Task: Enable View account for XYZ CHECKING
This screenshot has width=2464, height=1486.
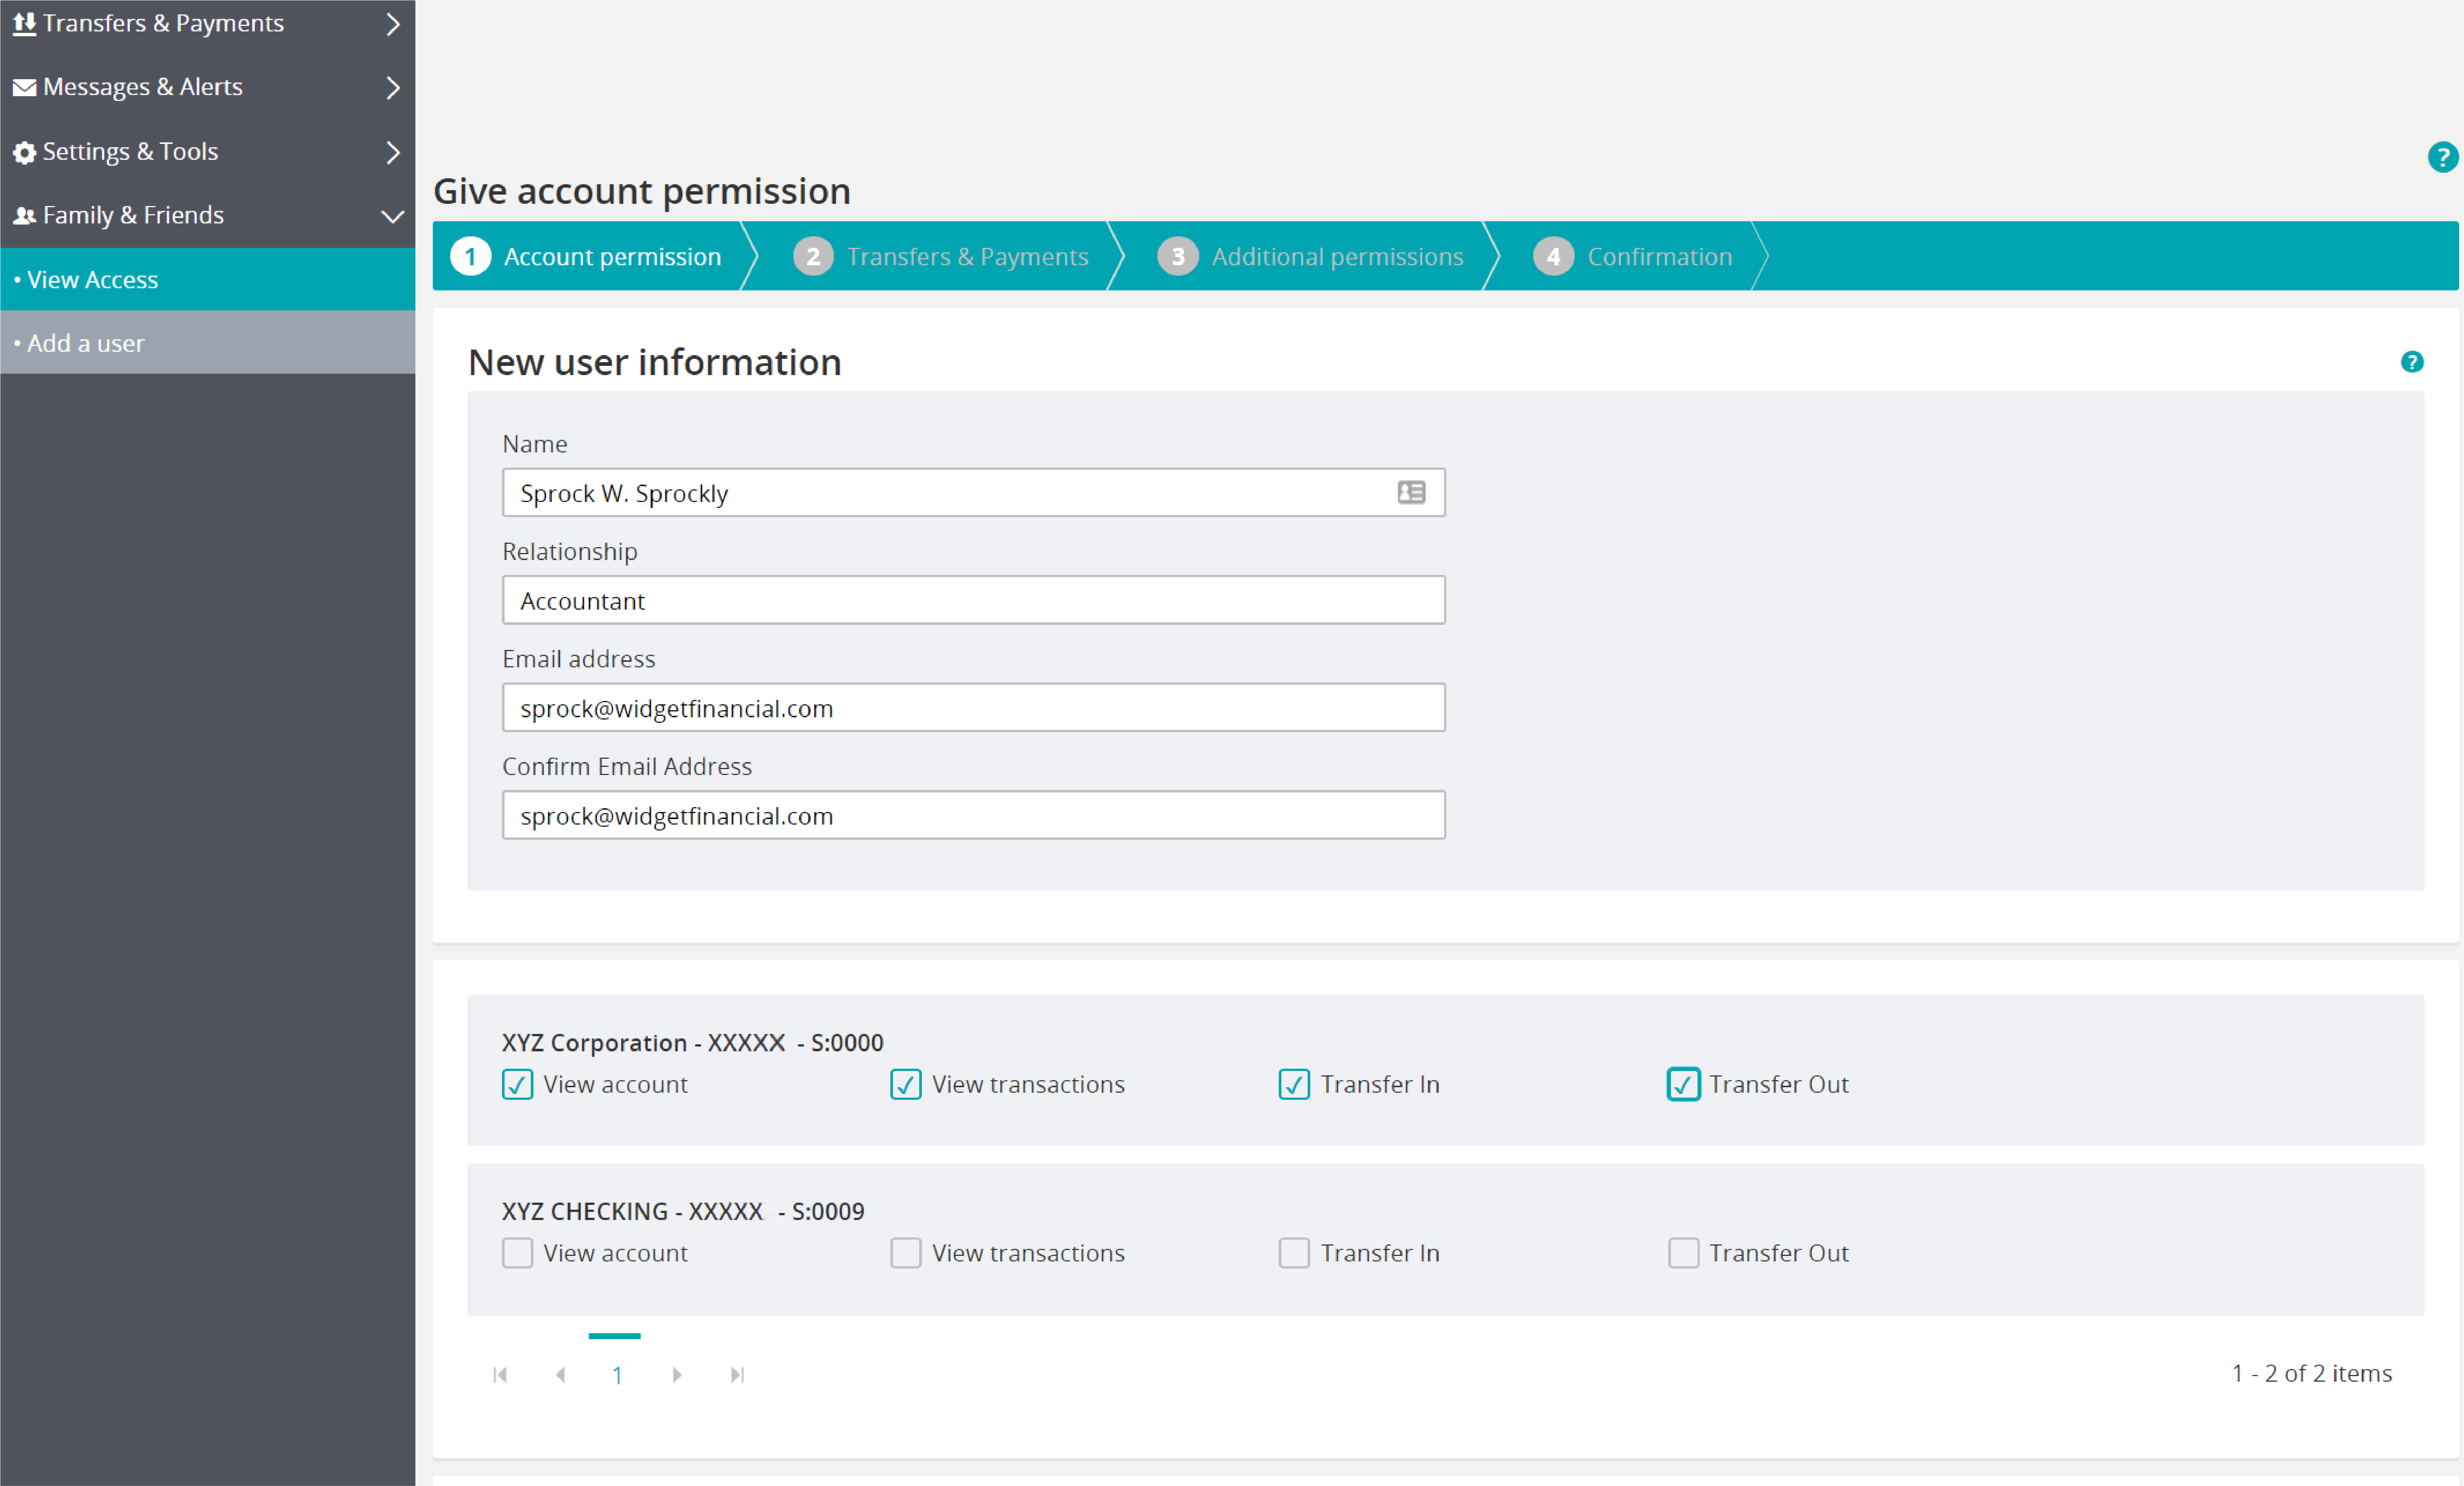Action: 517,1253
